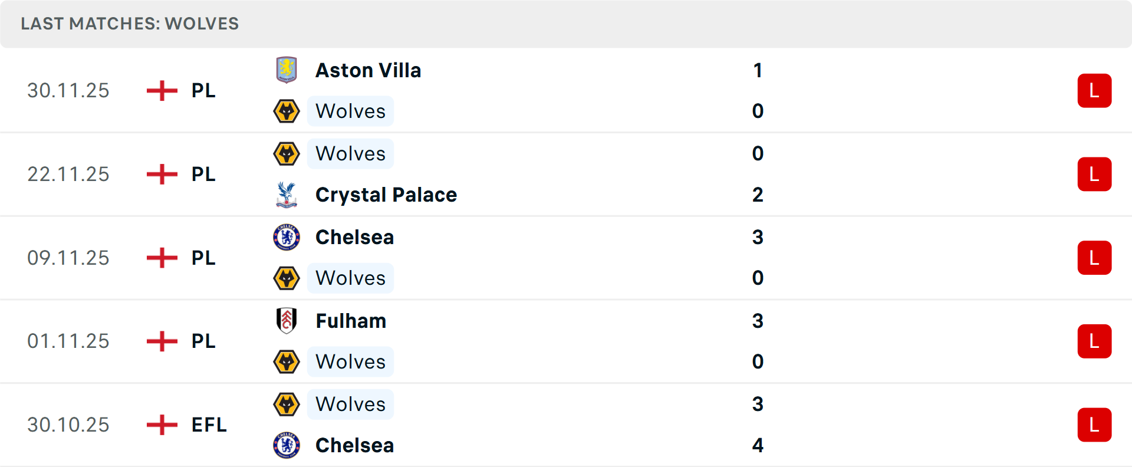
Task: Click highlighted Wolves name in 09.11.25 match
Action: pos(350,278)
